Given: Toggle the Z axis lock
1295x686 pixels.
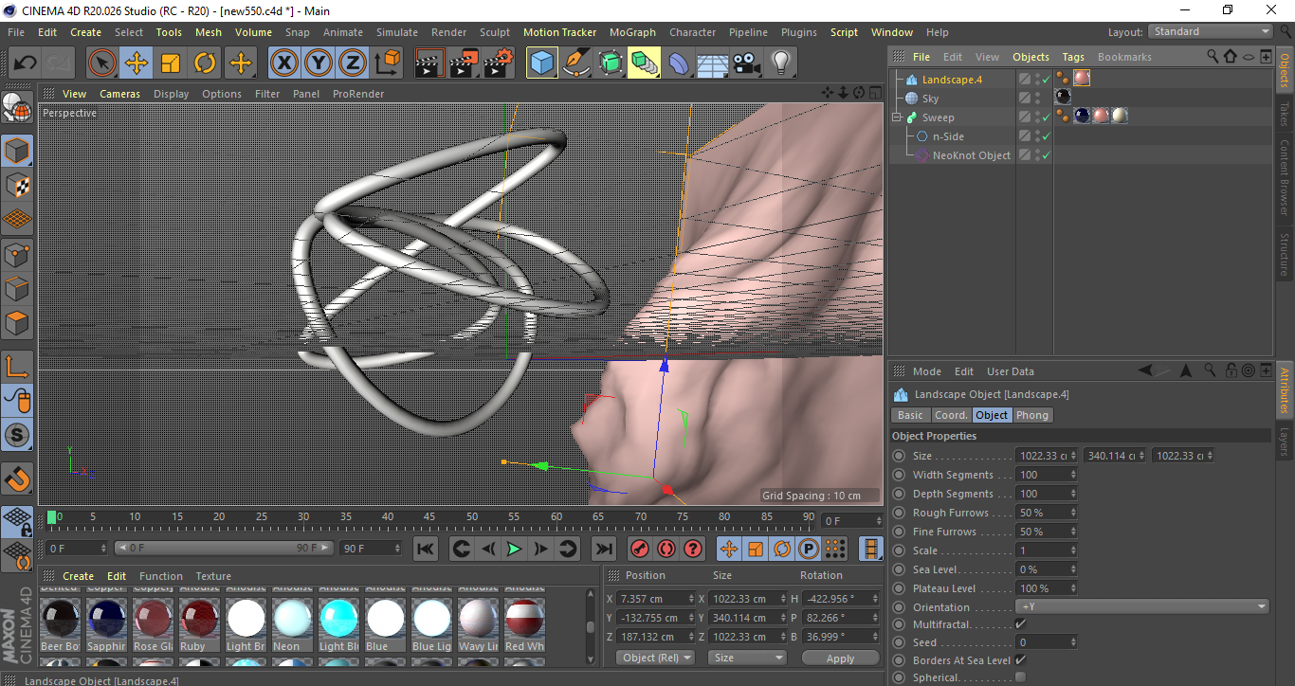Looking at the screenshot, I should tap(353, 63).
